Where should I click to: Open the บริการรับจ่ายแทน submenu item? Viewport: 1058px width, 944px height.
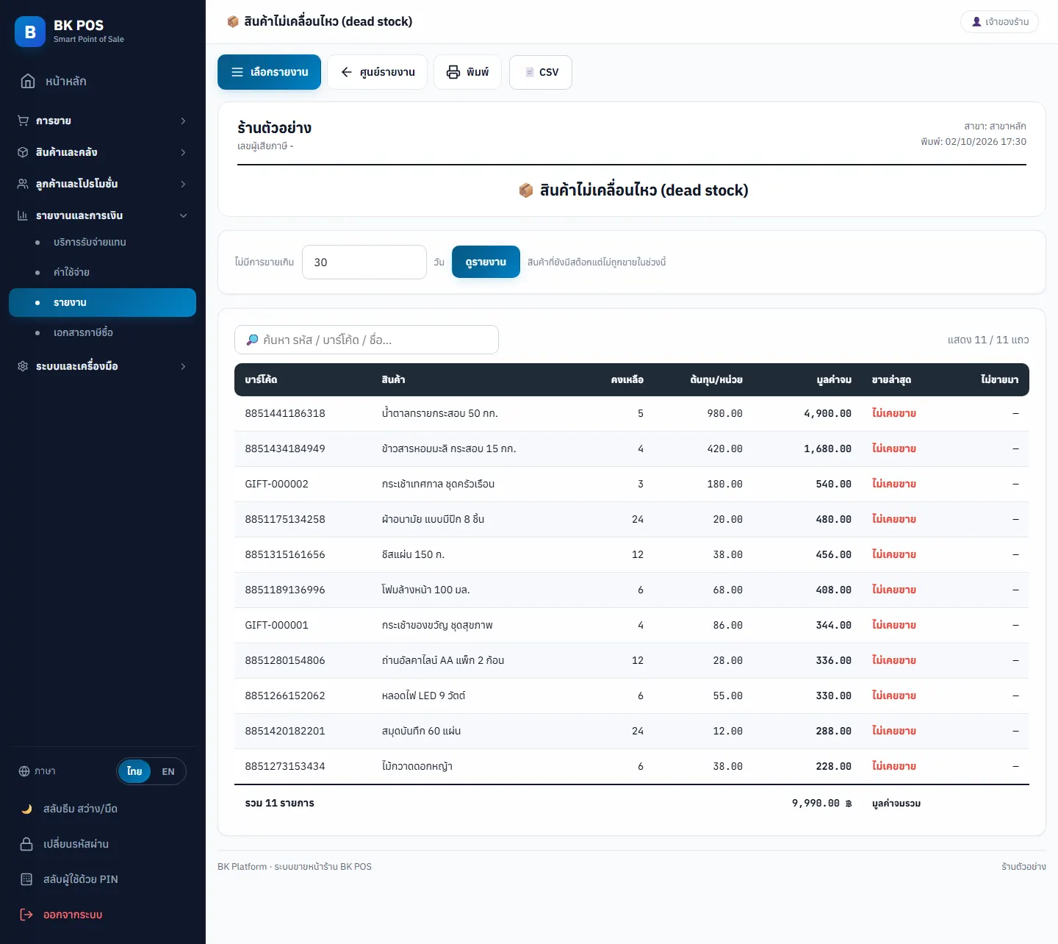(102, 242)
